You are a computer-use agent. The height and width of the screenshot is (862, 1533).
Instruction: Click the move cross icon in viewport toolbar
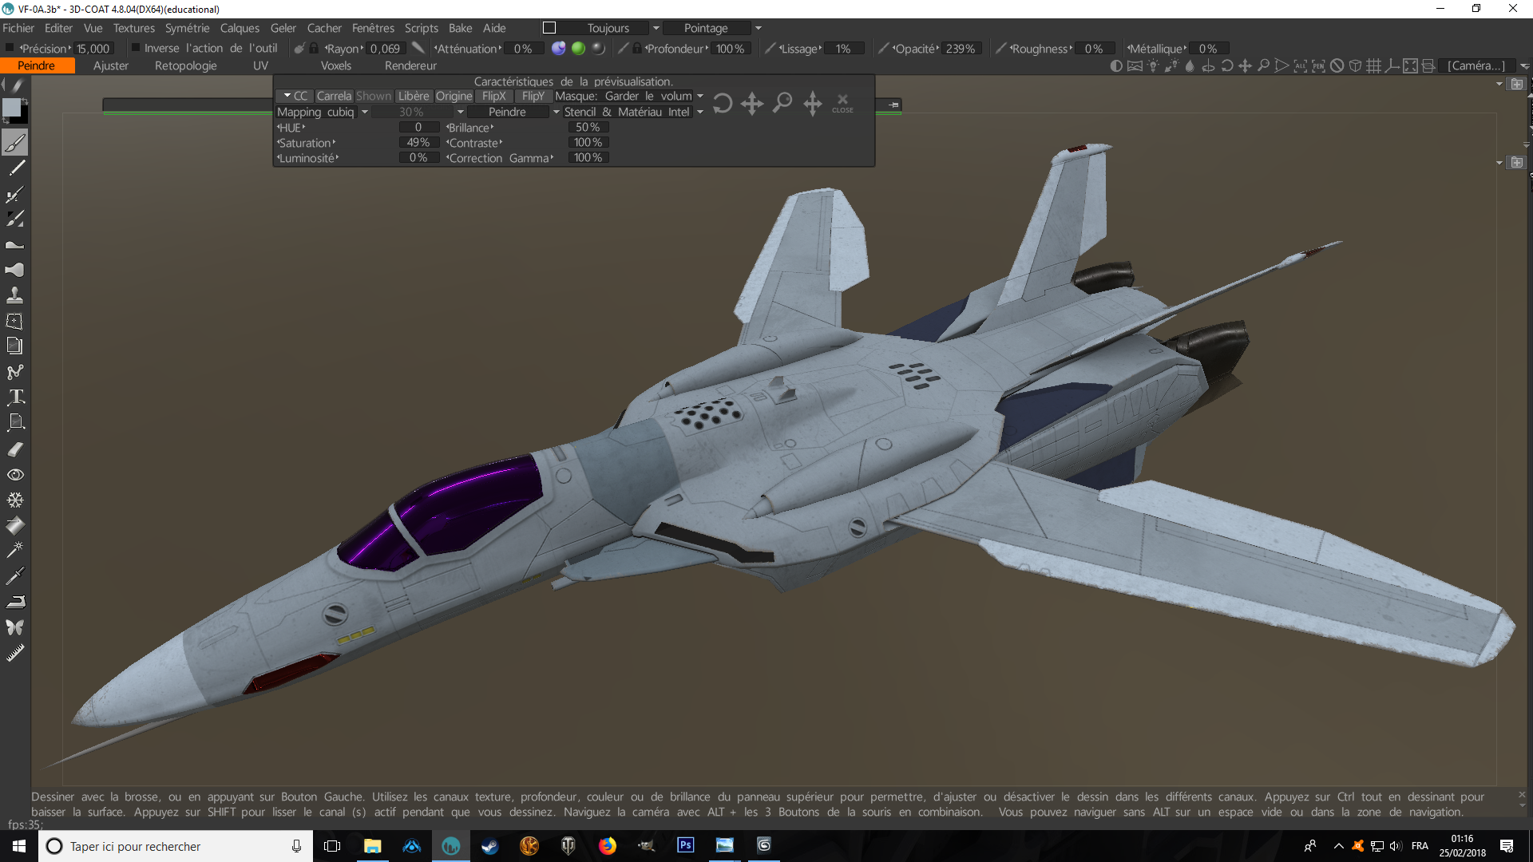(x=1245, y=66)
